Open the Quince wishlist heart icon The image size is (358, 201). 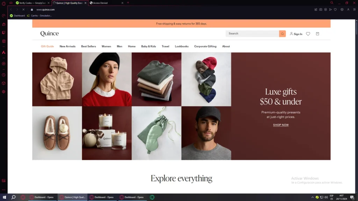click(308, 34)
